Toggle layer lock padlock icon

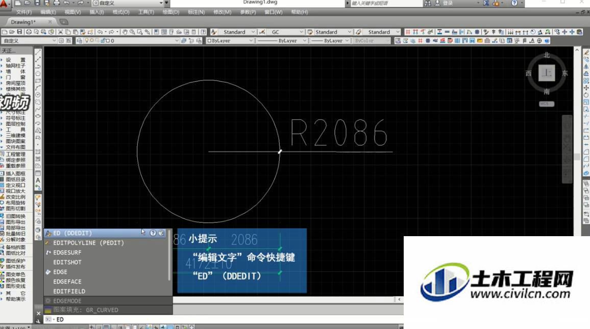(x=103, y=41)
